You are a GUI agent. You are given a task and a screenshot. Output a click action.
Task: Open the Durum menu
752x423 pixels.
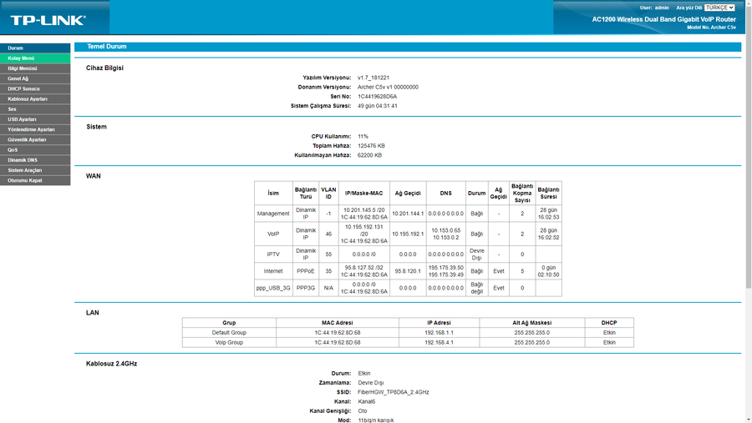(x=35, y=48)
